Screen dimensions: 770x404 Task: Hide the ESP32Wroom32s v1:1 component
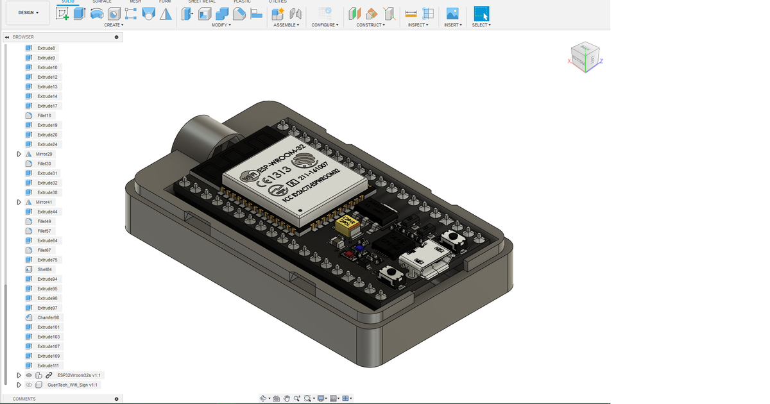29,375
